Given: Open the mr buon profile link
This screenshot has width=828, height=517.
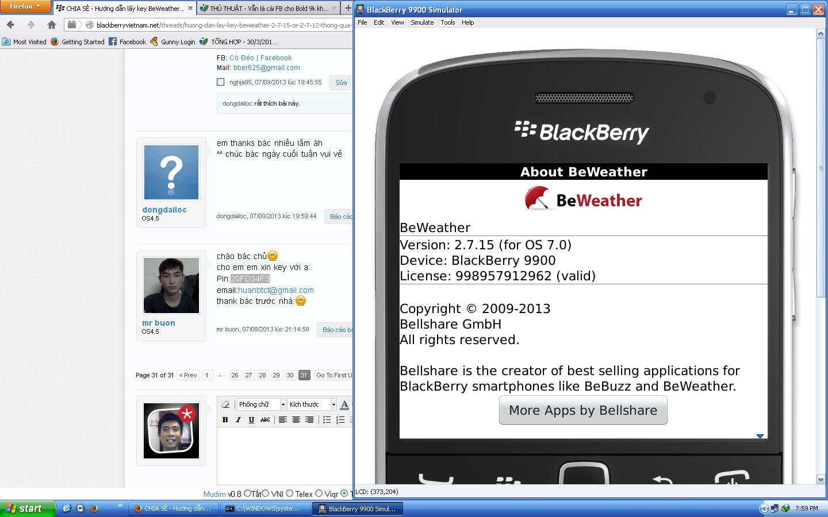Looking at the screenshot, I should coord(159,323).
